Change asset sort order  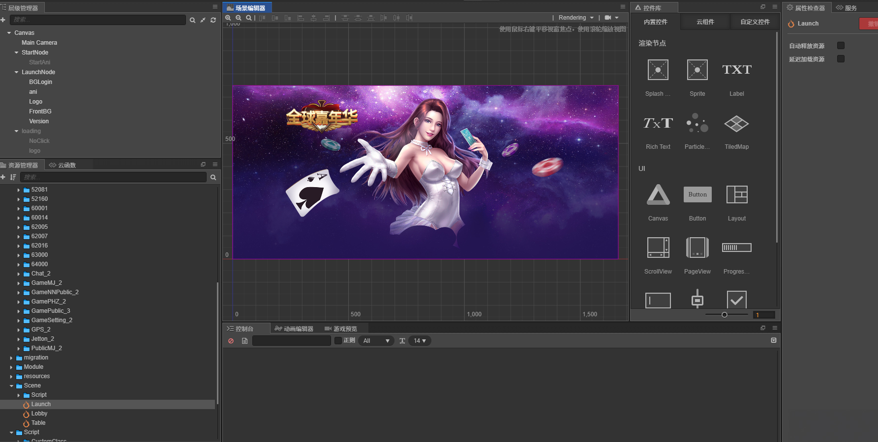tap(13, 177)
